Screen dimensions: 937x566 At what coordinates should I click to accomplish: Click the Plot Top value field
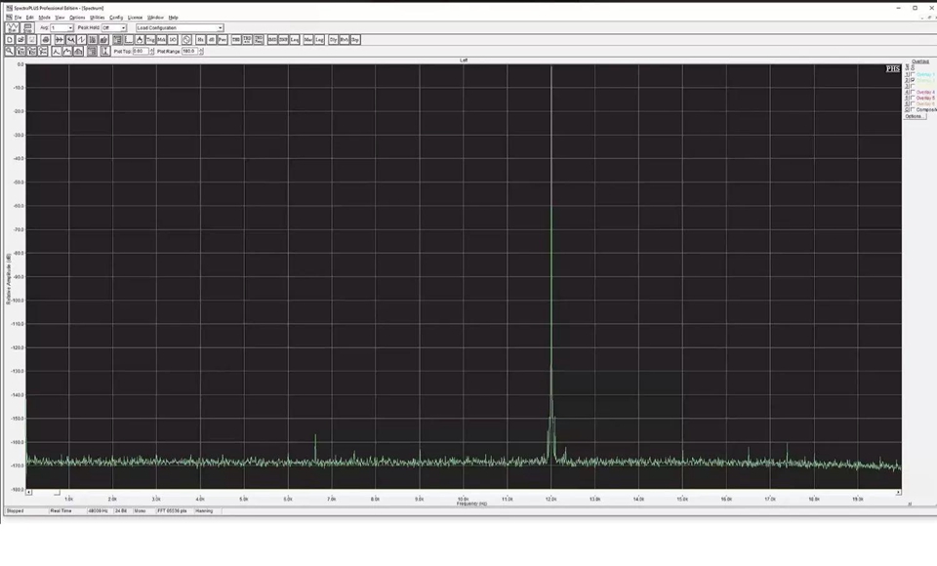140,51
